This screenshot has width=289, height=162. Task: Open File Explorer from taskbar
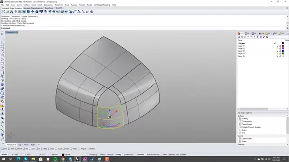click(x=33, y=159)
